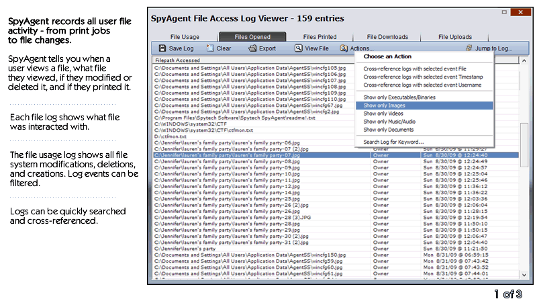Go to the File Downloads tab
This screenshot has height=299, width=537.
click(x=387, y=37)
